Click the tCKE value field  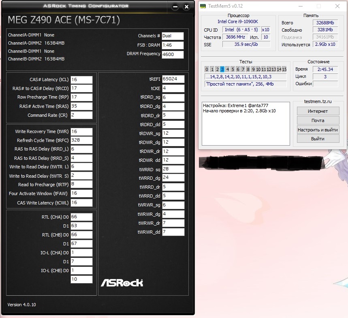pos(173,88)
